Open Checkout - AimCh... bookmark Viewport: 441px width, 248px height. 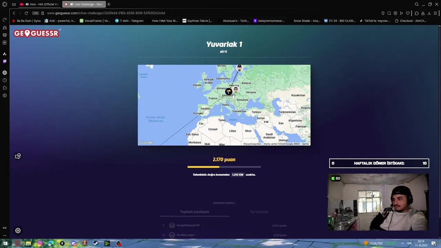point(411,21)
